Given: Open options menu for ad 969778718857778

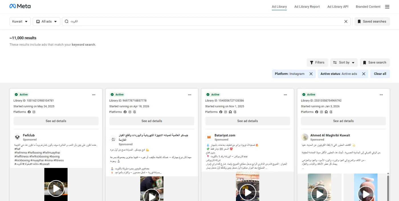Looking at the screenshot, I should [x=190, y=95].
